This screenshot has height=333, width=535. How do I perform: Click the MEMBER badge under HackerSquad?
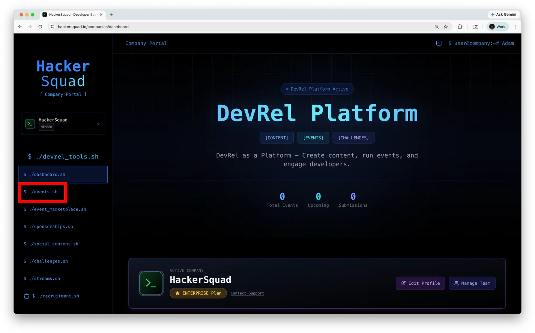pos(47,127)
